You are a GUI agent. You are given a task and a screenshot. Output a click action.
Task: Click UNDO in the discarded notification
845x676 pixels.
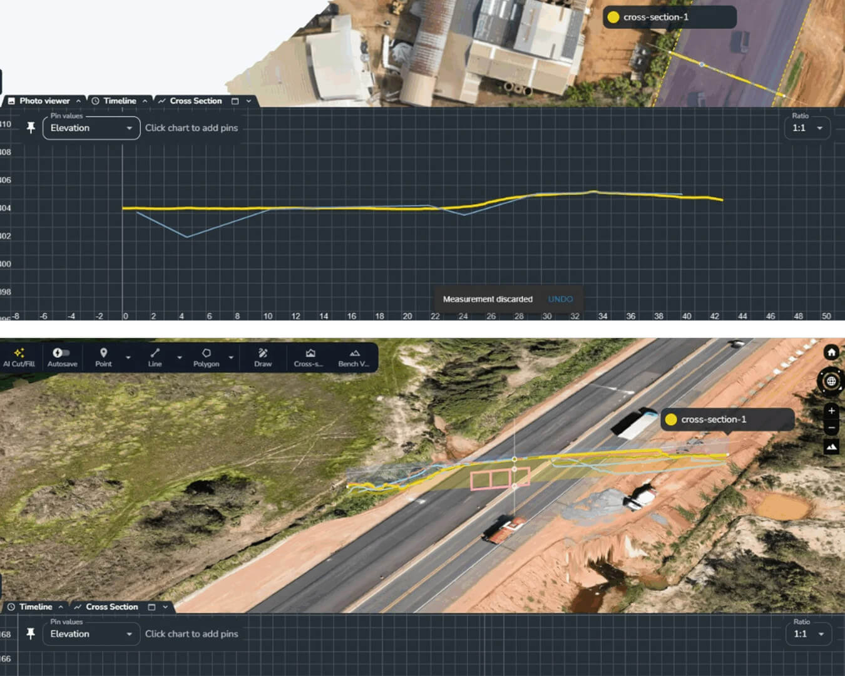(x=560, y=299)
